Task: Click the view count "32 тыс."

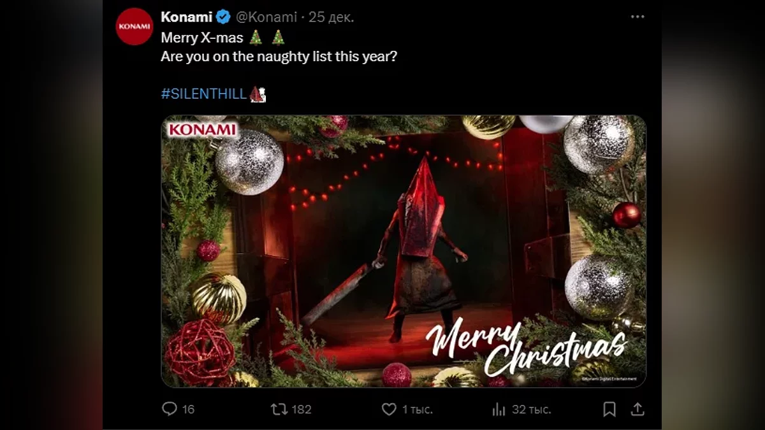Action: (x=532, y=409)
